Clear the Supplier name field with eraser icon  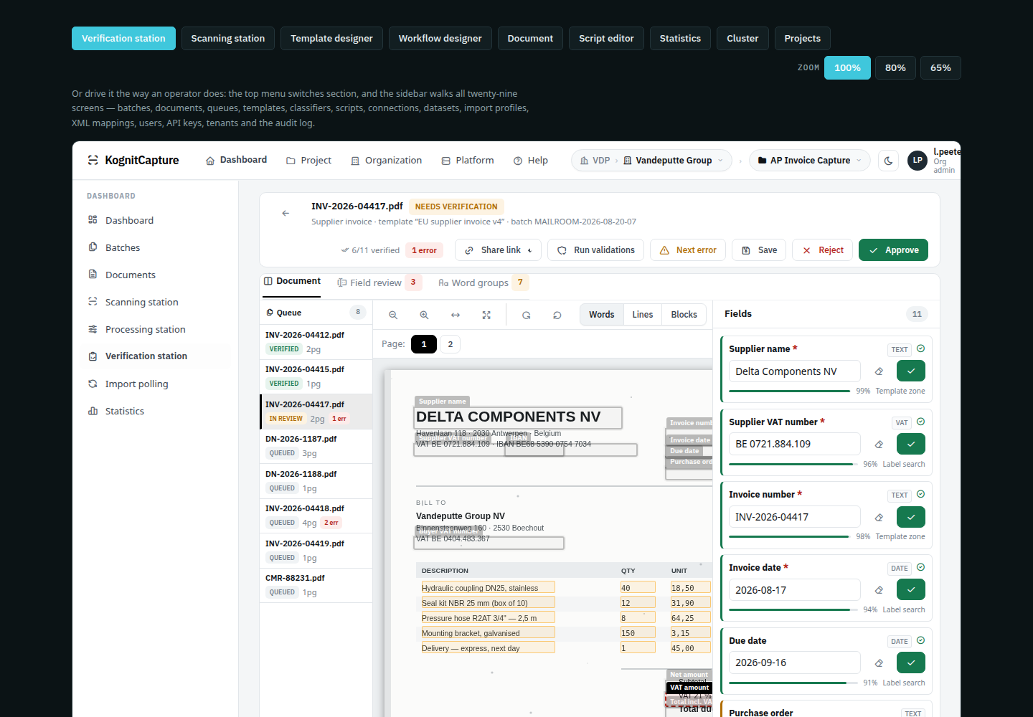click(879, 371)
